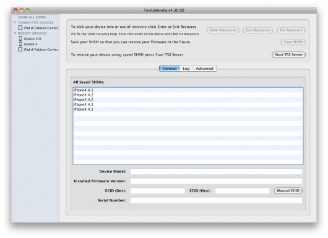328x238 pixels.
Task: Select recent device iSpazio 4
Action: 30,44
